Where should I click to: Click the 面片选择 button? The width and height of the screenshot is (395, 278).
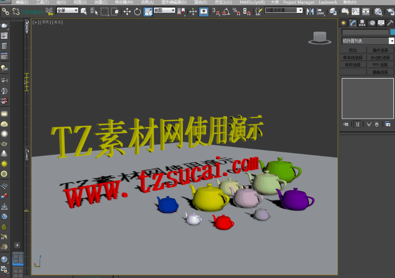coord(380,50)
